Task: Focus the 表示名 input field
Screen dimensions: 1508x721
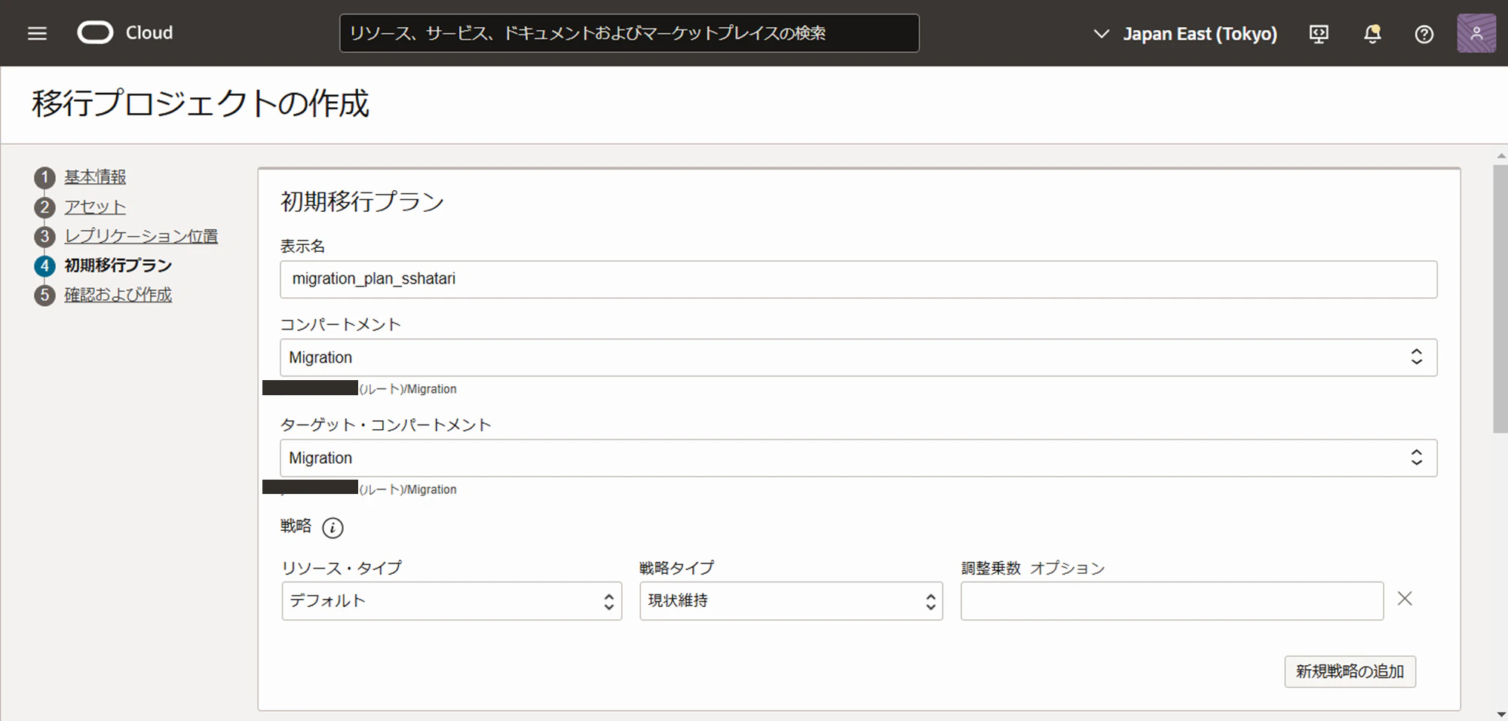Action: [x=858, y=279]
